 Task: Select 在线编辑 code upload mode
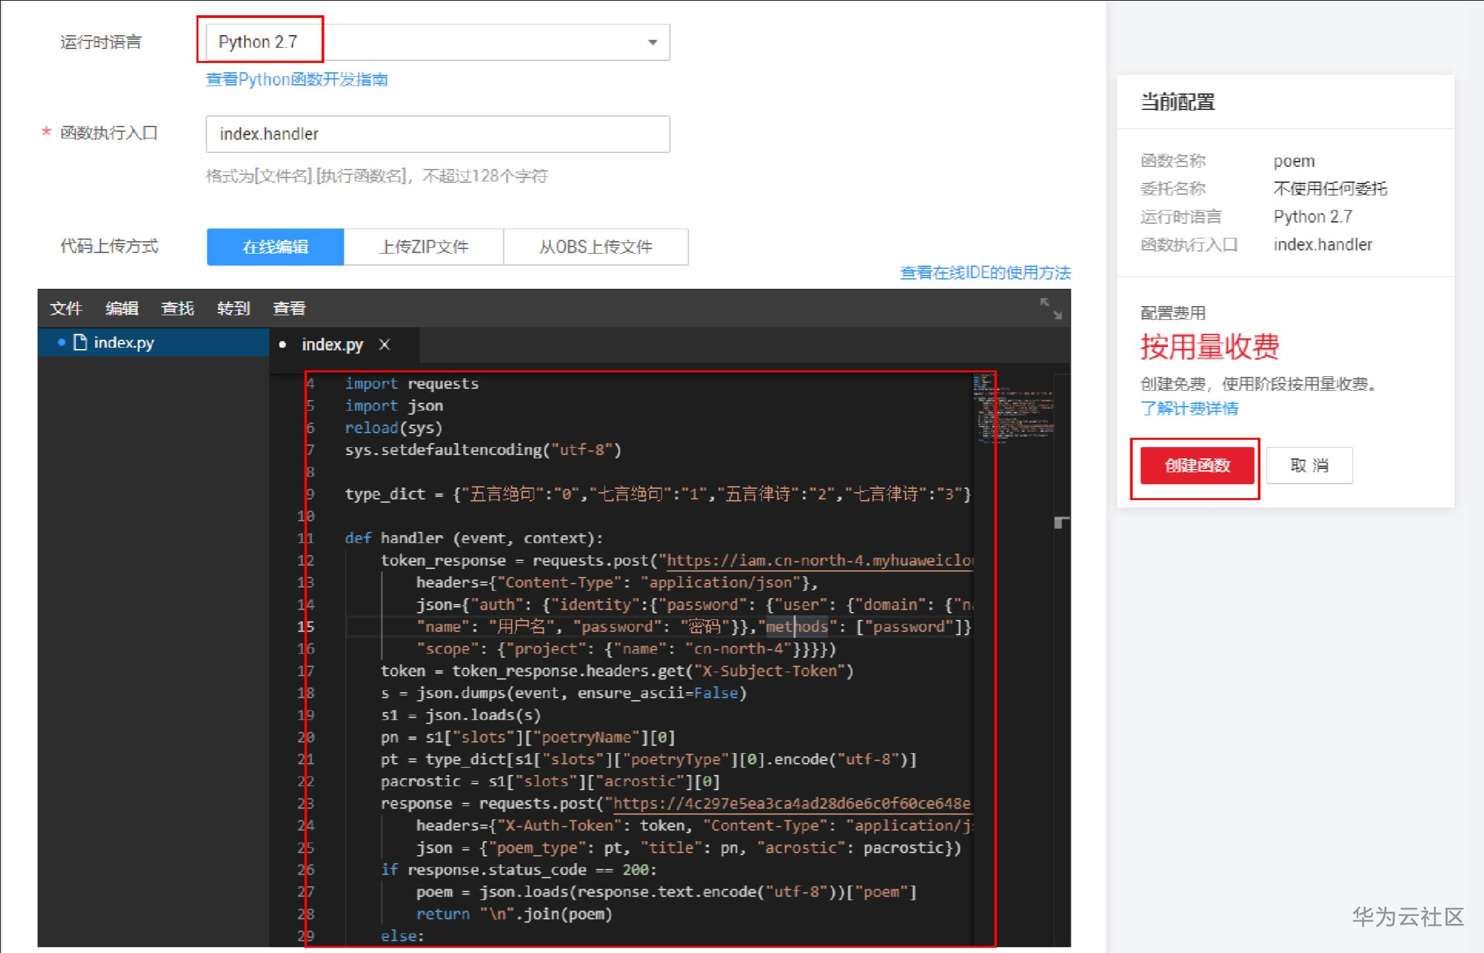coord(275,247)
